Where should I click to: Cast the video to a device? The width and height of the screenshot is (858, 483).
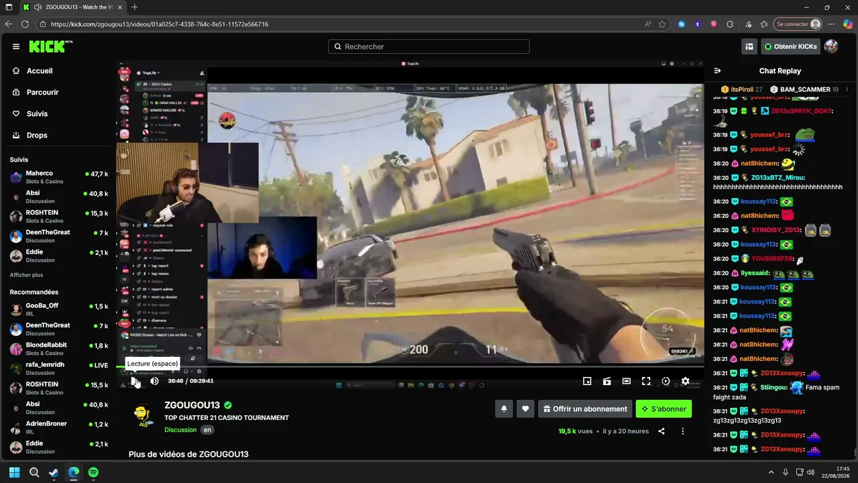pos(607,381)
